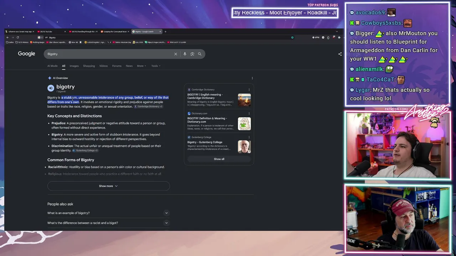Open the Dailies bookmark folder
This screenshot has height=256, width=456.
(x=10, y=42)
